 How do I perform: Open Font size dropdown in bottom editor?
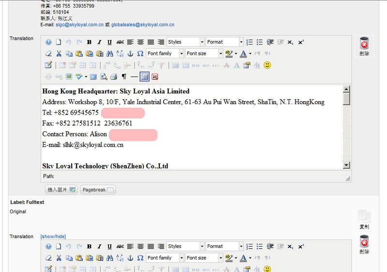click(204, 258)
